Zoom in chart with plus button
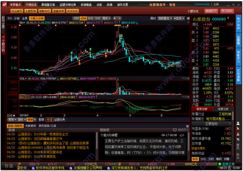 pos(115,19)
